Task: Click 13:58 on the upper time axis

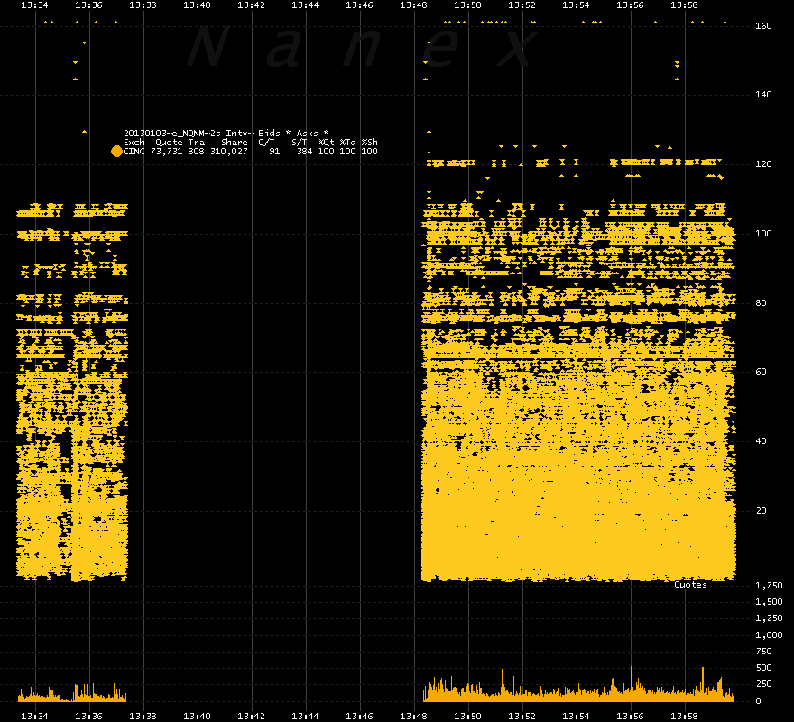Action: coord(684,5)
